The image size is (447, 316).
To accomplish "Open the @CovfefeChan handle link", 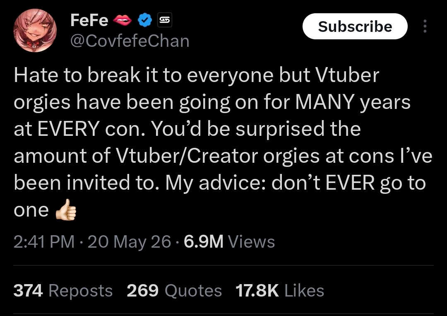I will (130, 41).
